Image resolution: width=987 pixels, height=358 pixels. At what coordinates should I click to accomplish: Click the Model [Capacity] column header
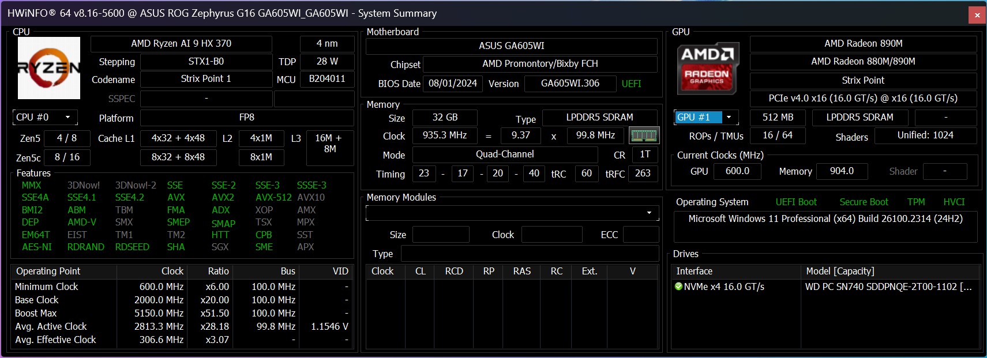click(891, 271)
